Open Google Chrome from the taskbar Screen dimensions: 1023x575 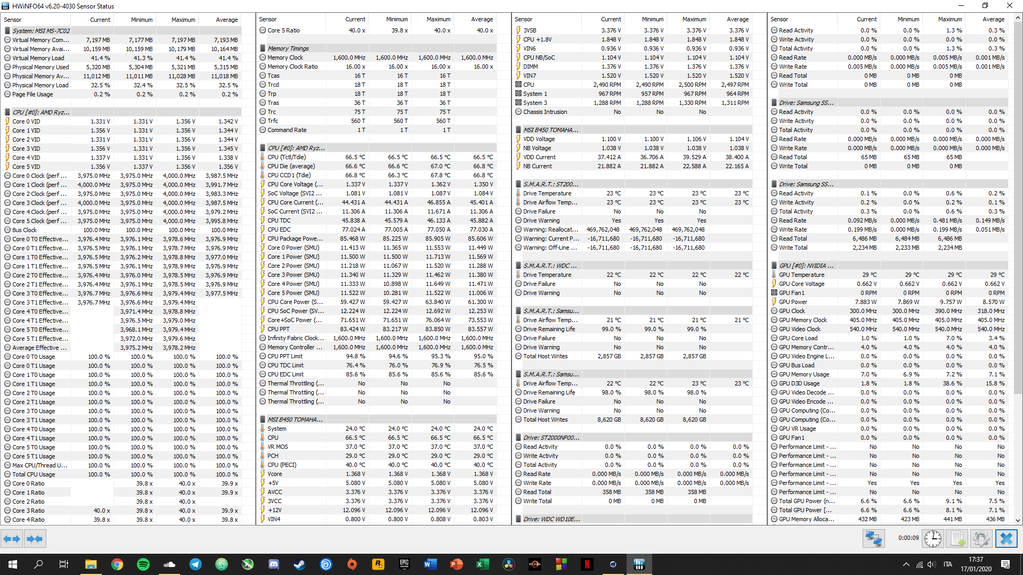pyautogui.click(x=117, y=564)
